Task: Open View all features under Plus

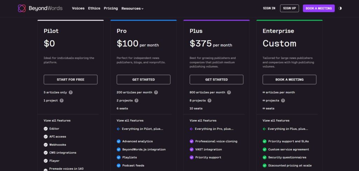Action: tap(203, 121)
